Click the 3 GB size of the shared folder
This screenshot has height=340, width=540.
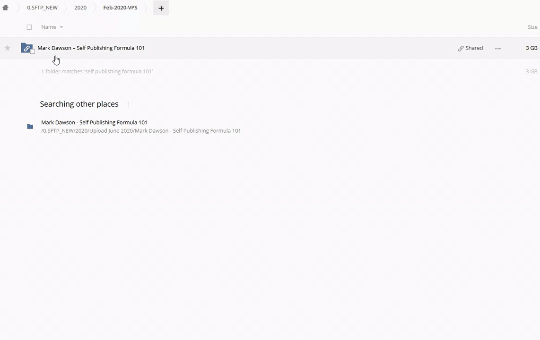531,48
